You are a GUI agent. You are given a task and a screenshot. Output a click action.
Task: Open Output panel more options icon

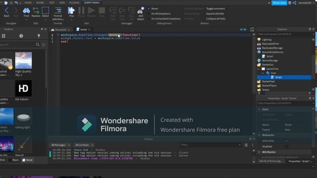[253, 145]
